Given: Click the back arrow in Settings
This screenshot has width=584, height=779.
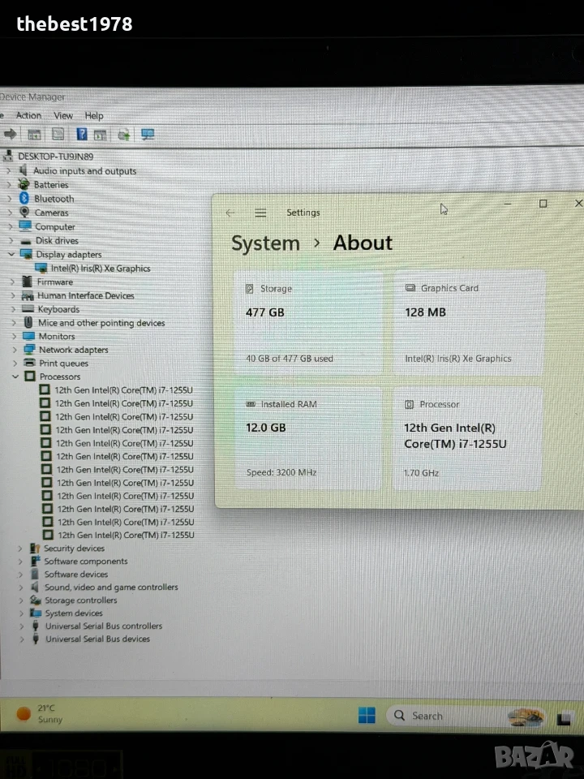Looking at the screenshot, I should click(x=230, y=213).
